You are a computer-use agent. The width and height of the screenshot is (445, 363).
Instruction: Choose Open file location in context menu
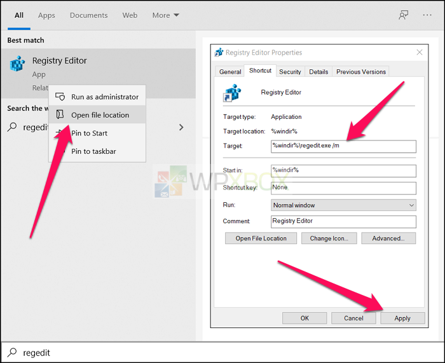click(x=97, y=114)
